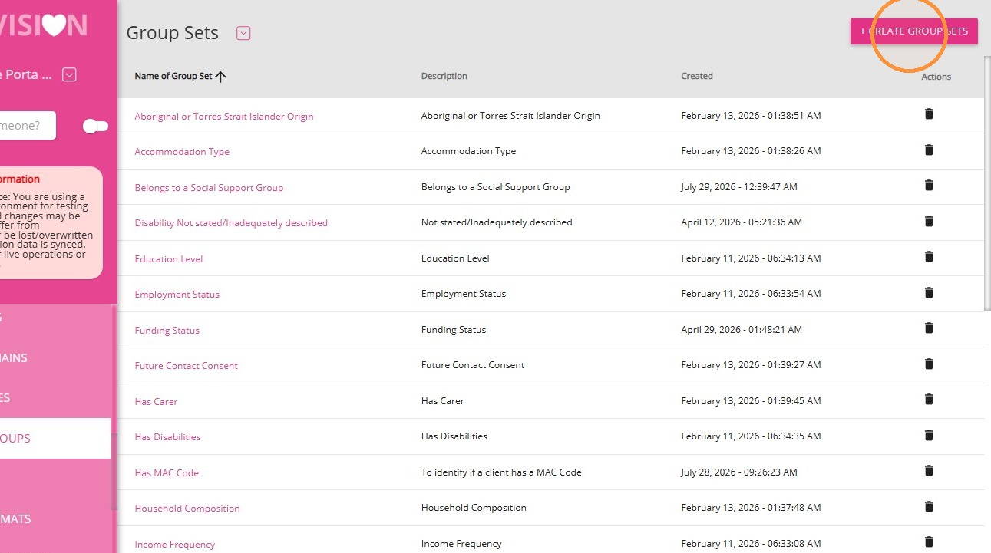Image resolution: width=991 pixels, height=553 pixels.
Task: Select the highlighted Groups sidebar menu item
Action: pyautogui.click(x=55, y=439)
